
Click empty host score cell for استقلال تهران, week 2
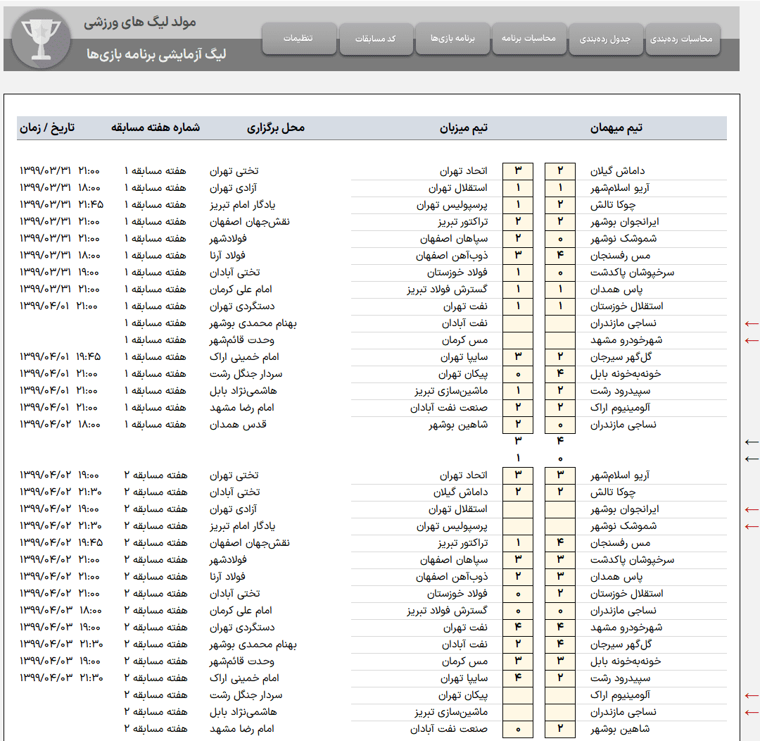[518, 509]
